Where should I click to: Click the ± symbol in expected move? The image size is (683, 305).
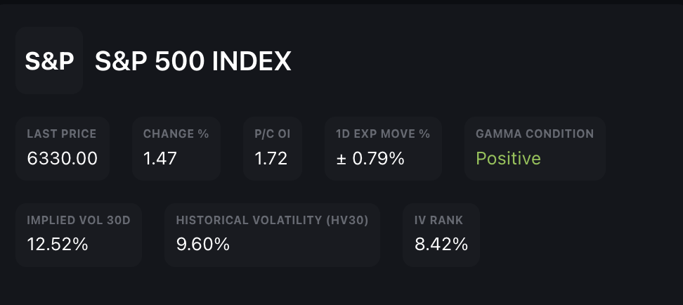341,159
